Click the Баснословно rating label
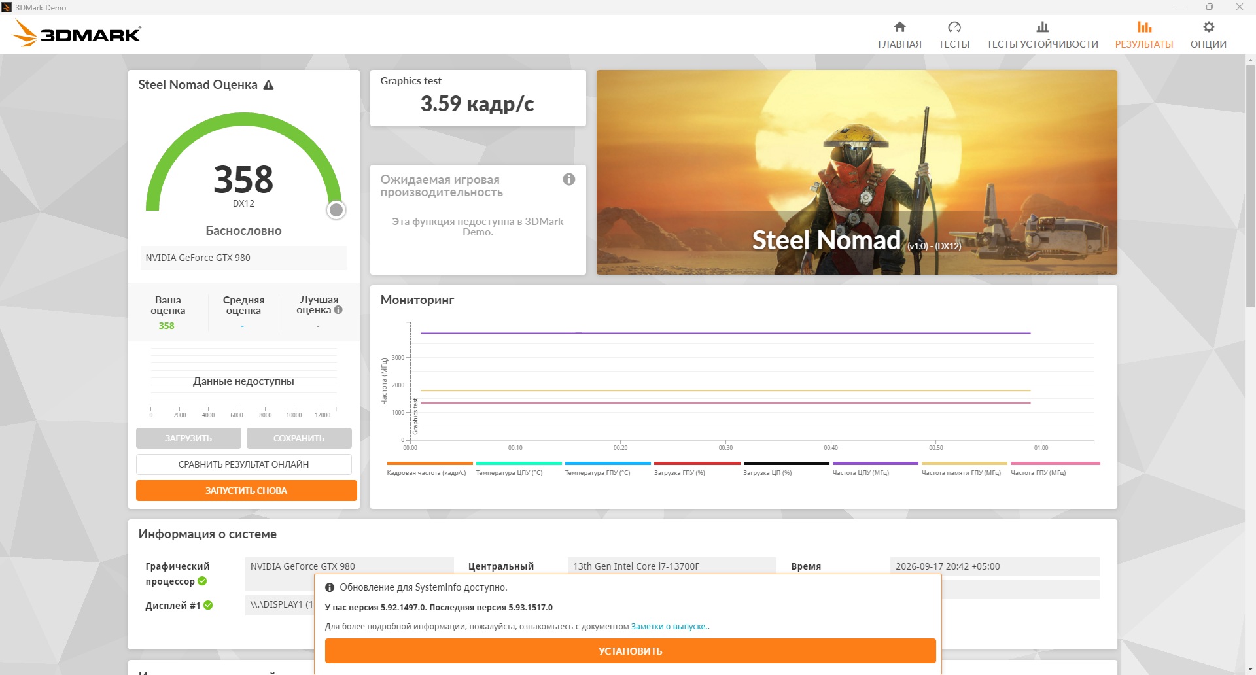The height and width of the screenshot is (675, 1256). 243,231
